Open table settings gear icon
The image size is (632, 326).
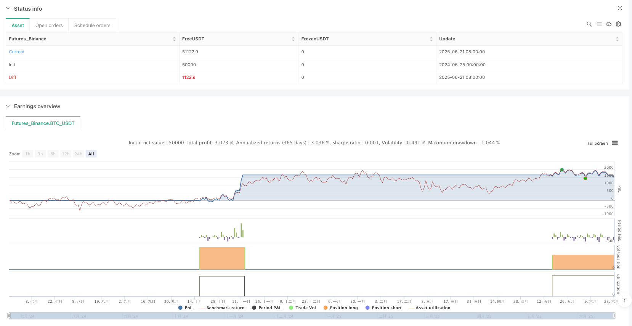pos(618,24)
